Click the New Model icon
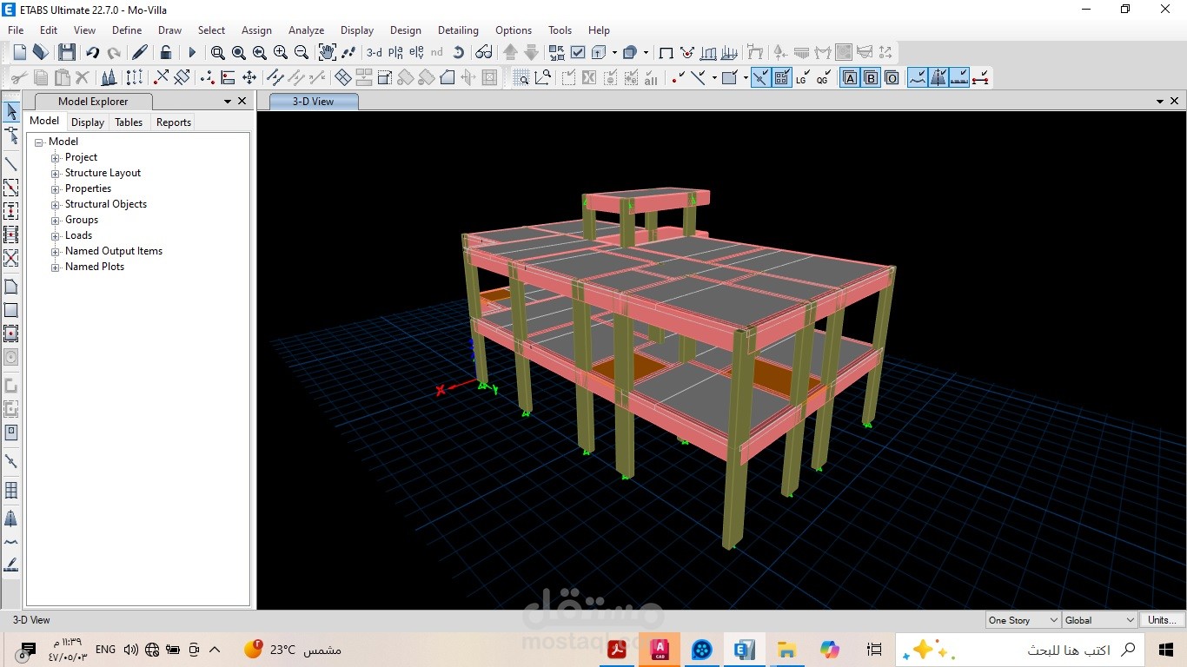Screen dimensions: 1187x667 pyautogui.click(x=20, y=53)
